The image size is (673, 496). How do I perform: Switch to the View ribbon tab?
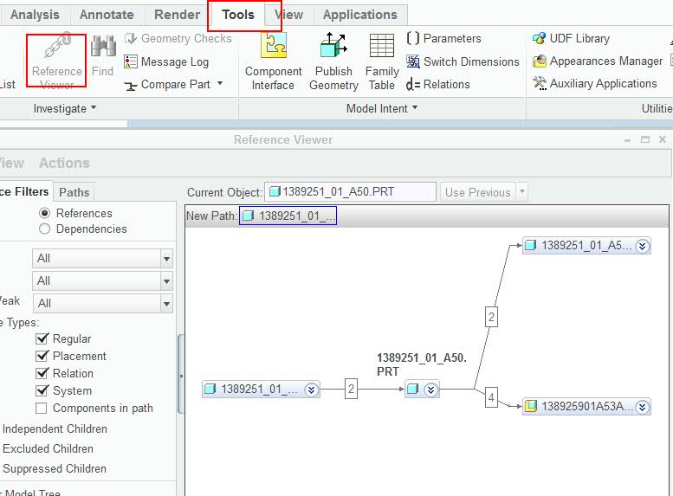coord(288,15)
